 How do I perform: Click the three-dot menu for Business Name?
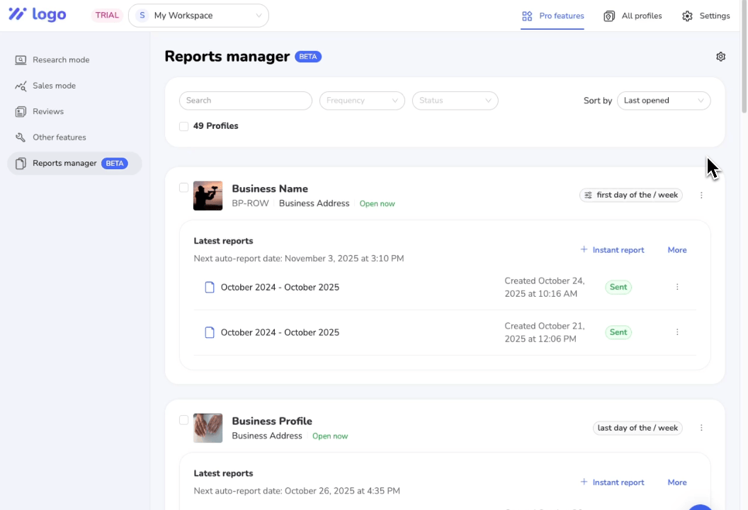click(701, 195)
